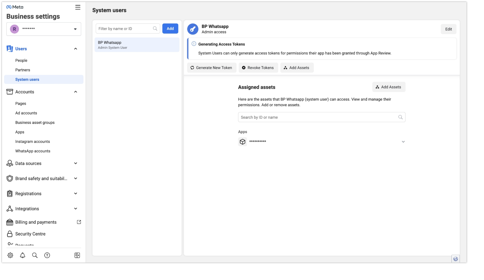
Task: Open Security Centre
Action: [30, 234]
